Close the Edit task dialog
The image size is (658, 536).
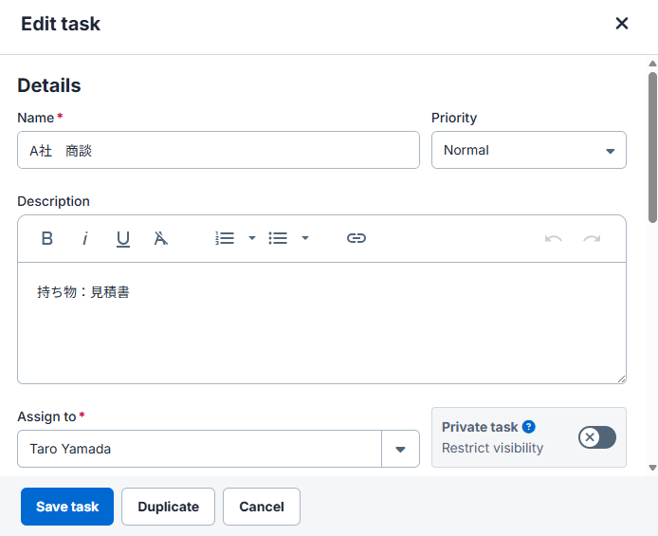point(622,24)
